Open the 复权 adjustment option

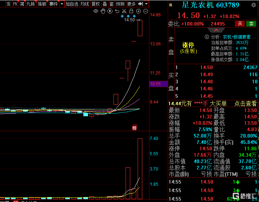point(96,4)
